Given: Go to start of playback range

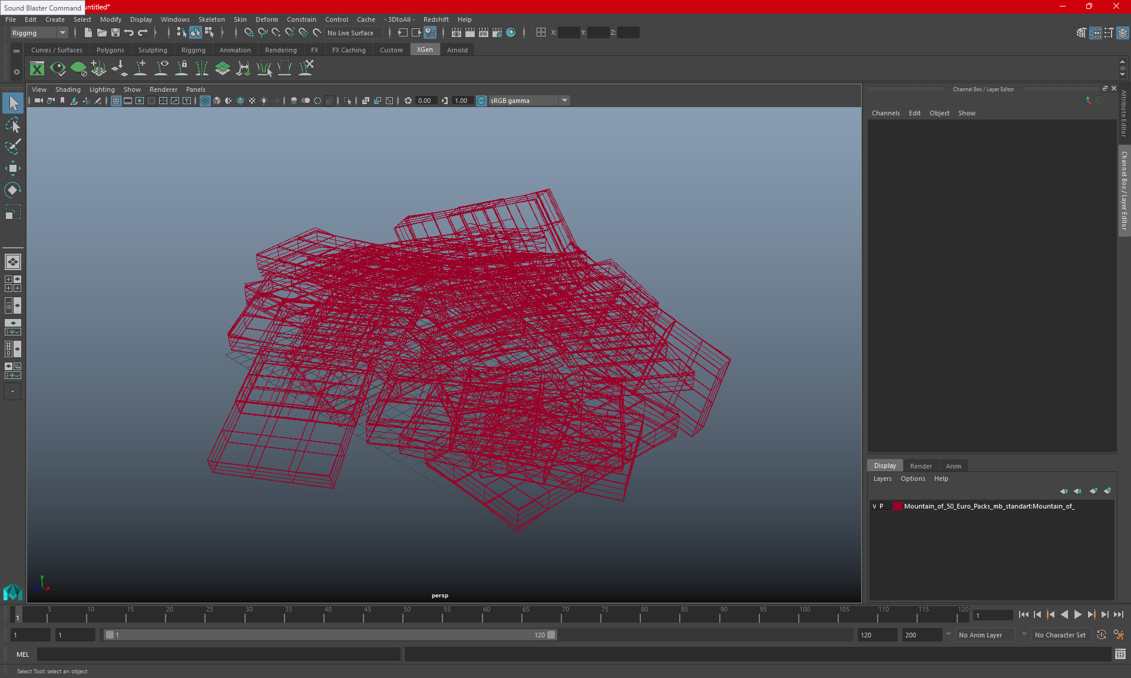Looking at the screenshot, I should tap(1023, 614).
